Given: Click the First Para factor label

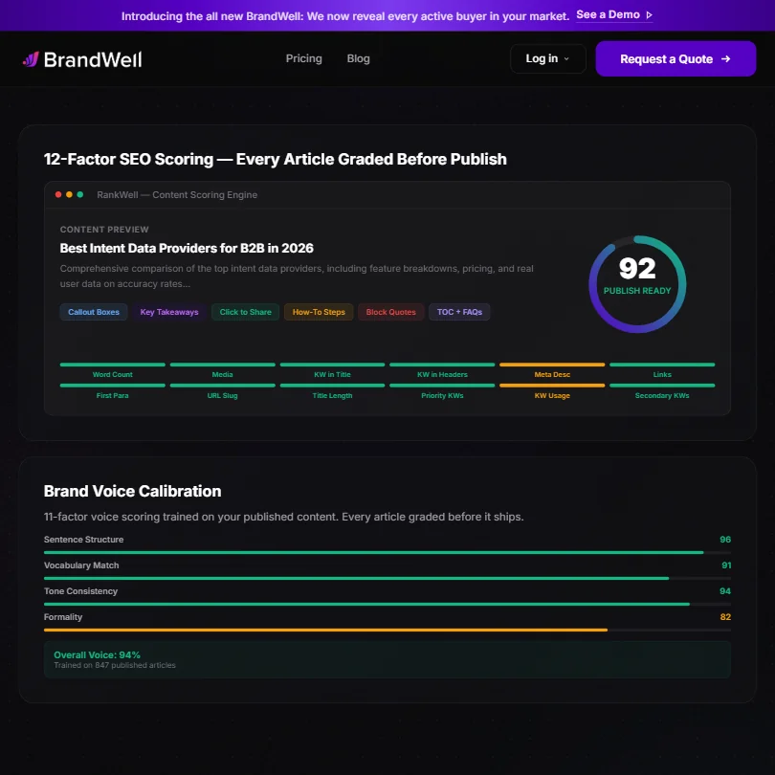Looking at the screenshot, I should coord(112,395).
